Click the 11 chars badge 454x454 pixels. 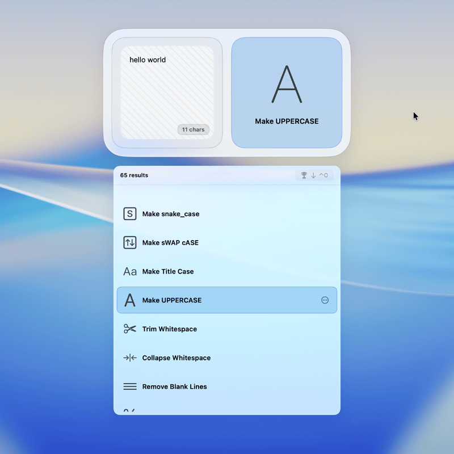(193, 130)
